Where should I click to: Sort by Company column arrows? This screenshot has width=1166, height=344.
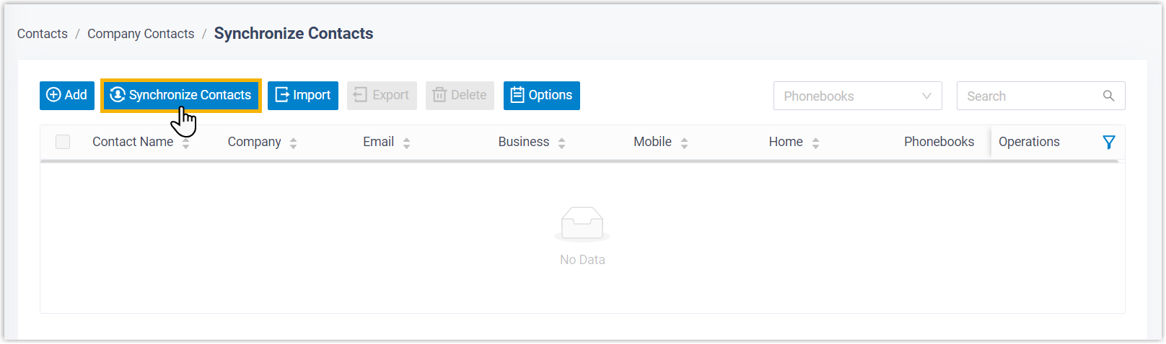[x=294, y=143]
